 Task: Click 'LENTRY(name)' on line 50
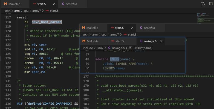click(x=114, y=68)
